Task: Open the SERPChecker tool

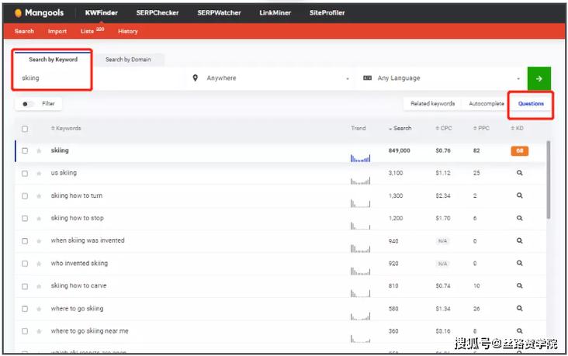Action: coord(158,12)
